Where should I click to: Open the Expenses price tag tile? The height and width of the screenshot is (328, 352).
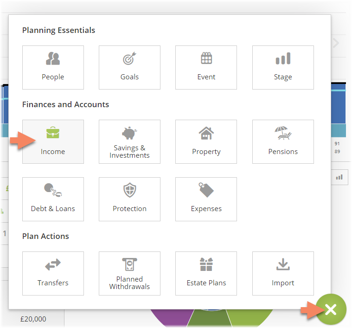point(206,199)
